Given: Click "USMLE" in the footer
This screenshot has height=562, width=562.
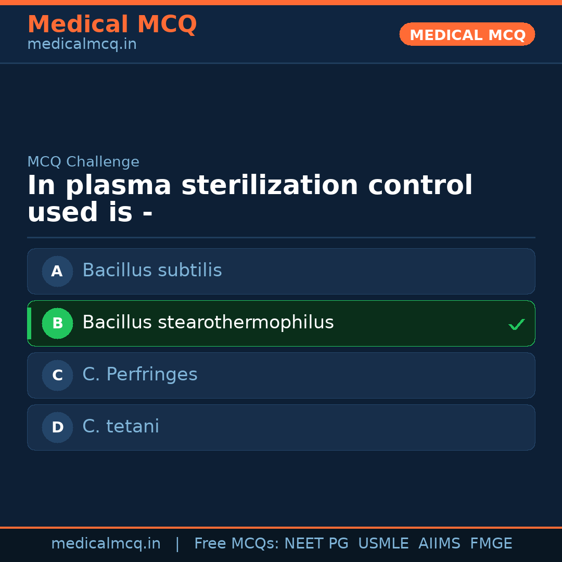Looking at the screenshot, I should click(383, 544).
